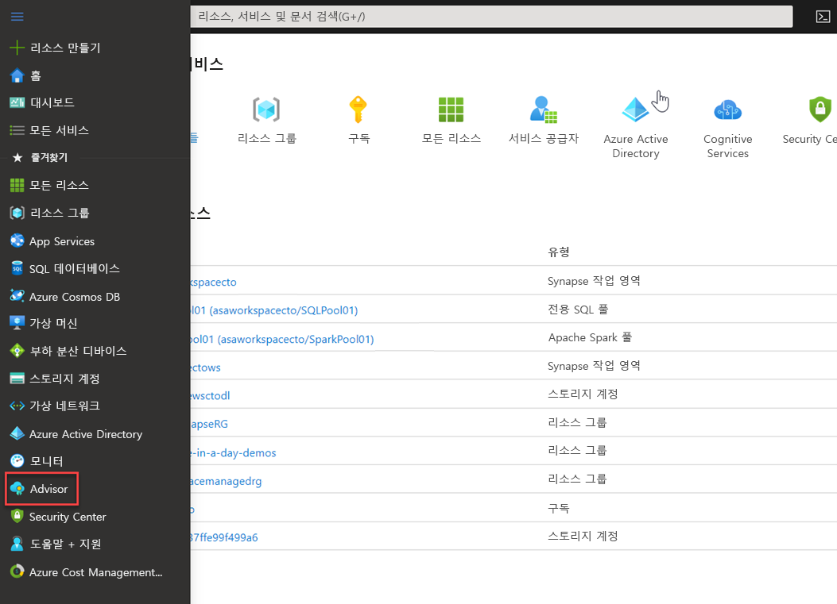Click the App Services icon
This screenshot has height=604, width=837.
click(17, 241)
